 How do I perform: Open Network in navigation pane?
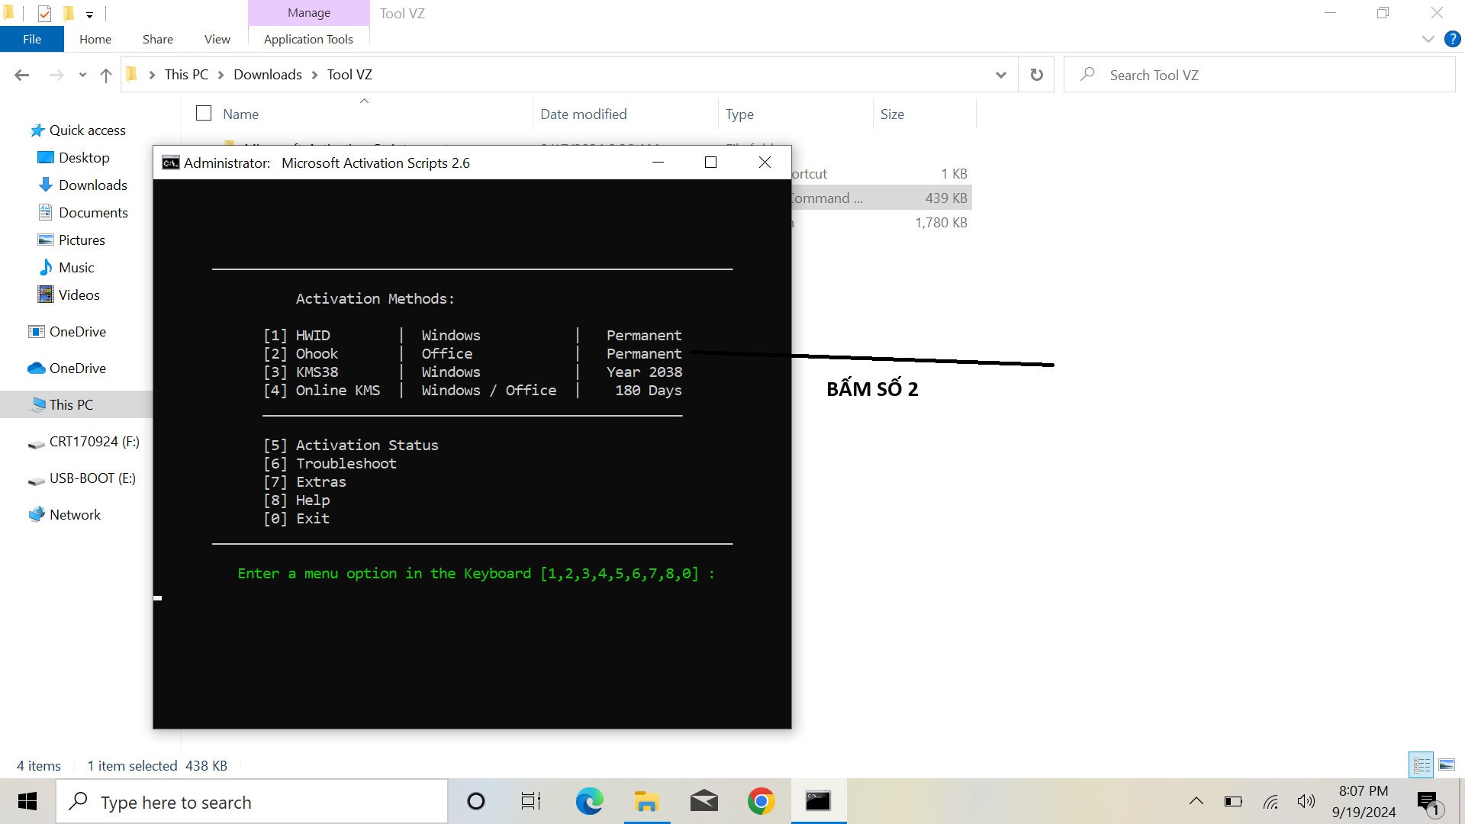pos(75,515)
